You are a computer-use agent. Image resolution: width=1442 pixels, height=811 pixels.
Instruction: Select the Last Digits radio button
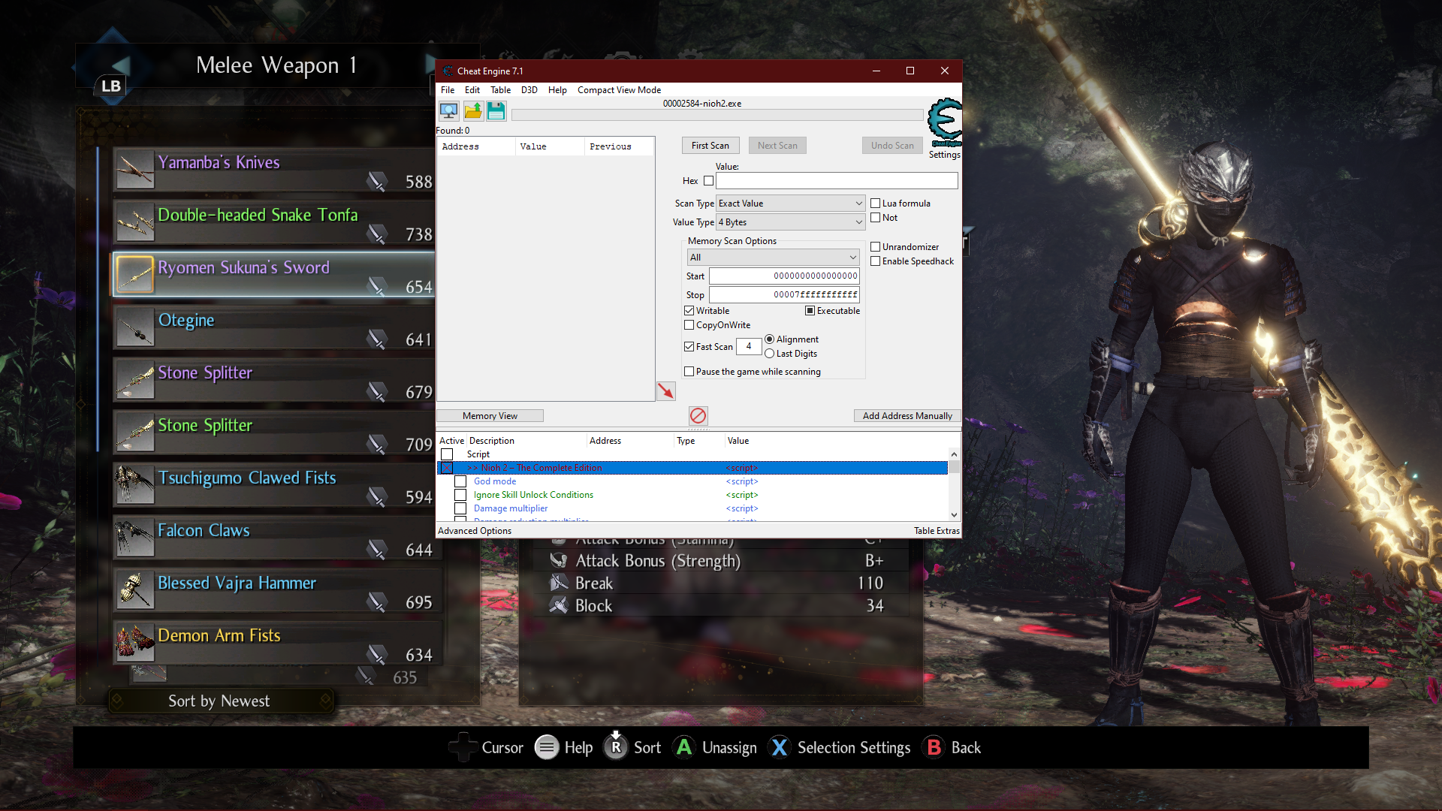(770, 354)
